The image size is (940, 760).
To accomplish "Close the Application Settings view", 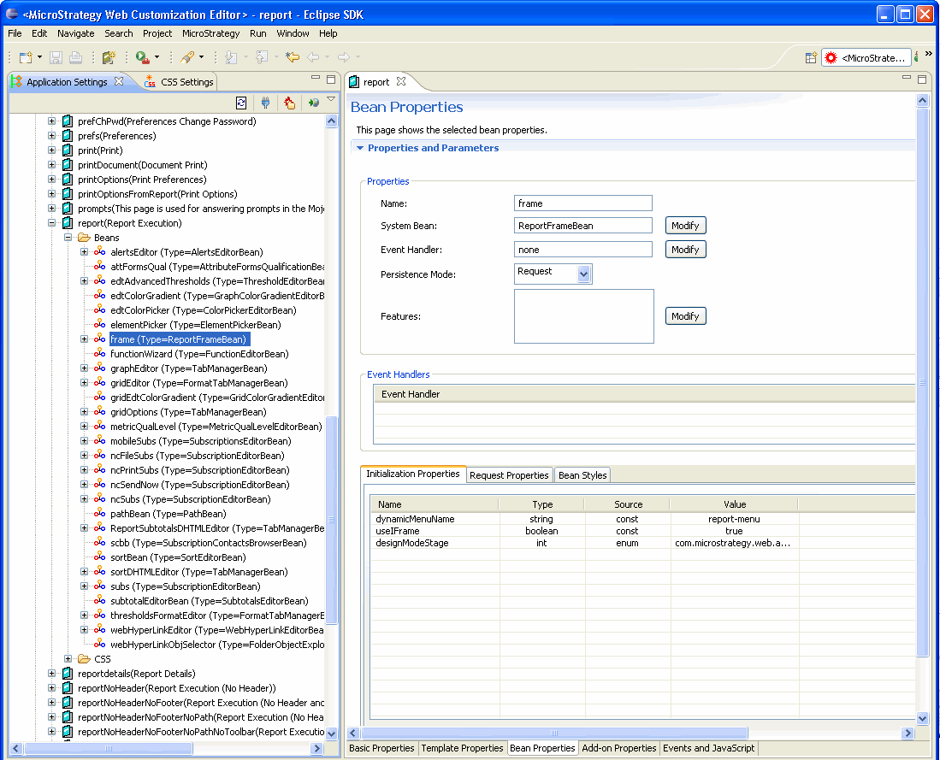I will [x=119, y=81].
